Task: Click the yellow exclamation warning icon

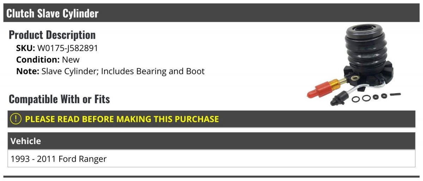Action: (x=16, y=119)
